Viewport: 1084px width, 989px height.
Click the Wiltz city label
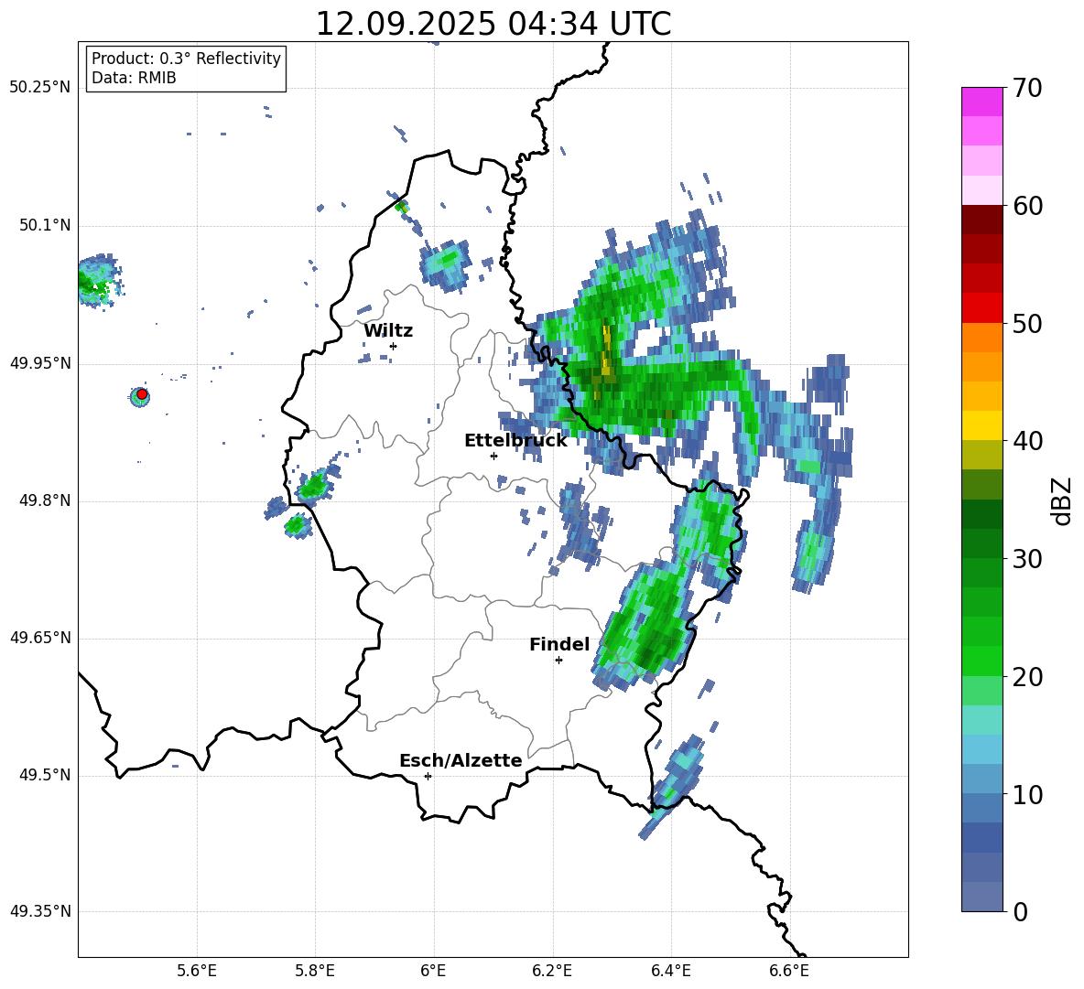pyautogui.click(x=388, y=331)
